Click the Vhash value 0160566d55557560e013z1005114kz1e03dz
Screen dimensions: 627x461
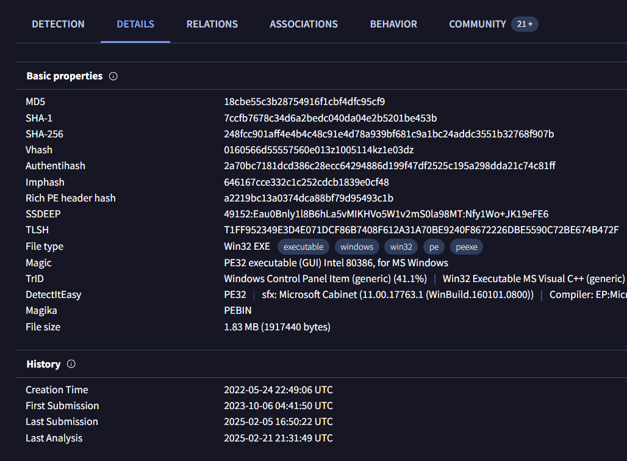pos(319,150)
